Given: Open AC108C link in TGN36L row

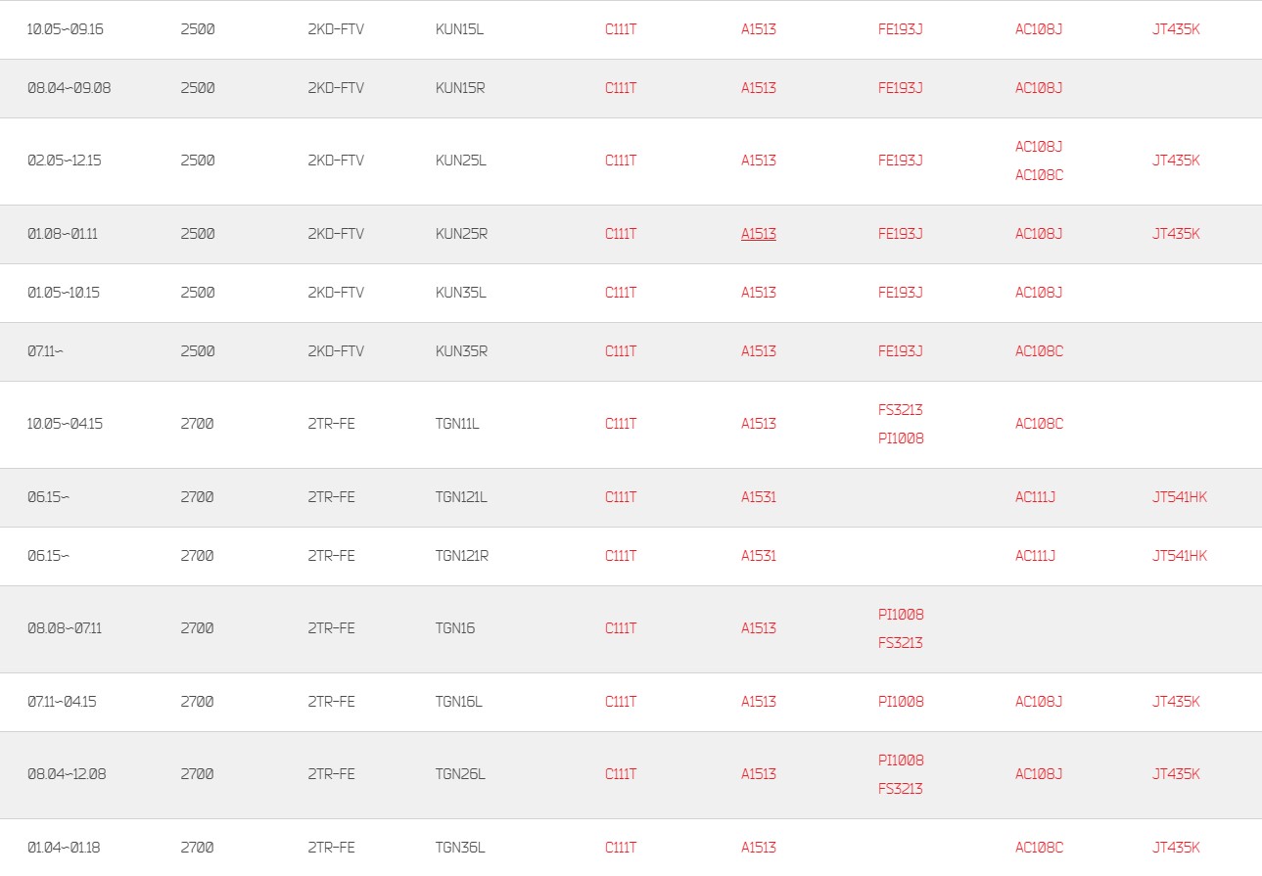Looking at the screenshot, I should (1039, 848).
